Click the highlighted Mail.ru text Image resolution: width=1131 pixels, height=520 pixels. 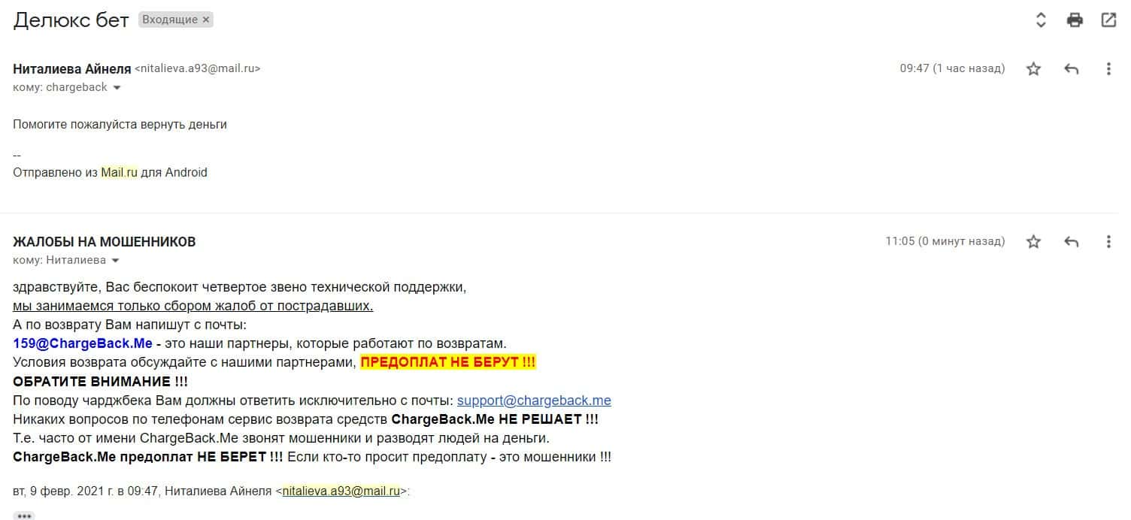[120, 172]
